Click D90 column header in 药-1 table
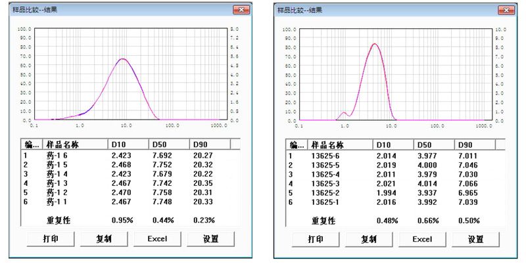Viewport: 526px width, 266px height. click(x=208, y=144)
